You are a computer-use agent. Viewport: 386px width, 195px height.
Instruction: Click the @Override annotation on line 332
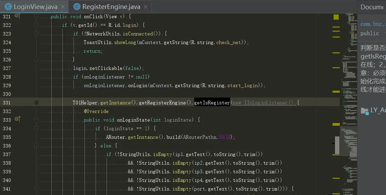(96, 111)
